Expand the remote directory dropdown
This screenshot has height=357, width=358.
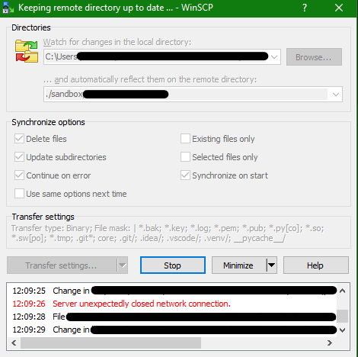coord(336,95)
